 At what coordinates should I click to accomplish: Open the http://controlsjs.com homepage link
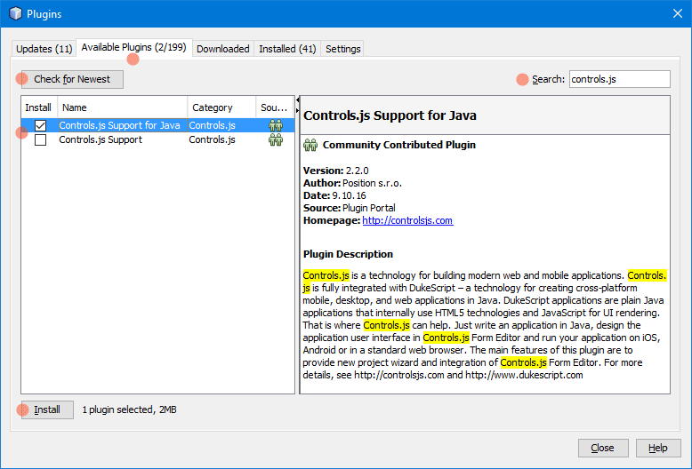(x=407, y=220)
